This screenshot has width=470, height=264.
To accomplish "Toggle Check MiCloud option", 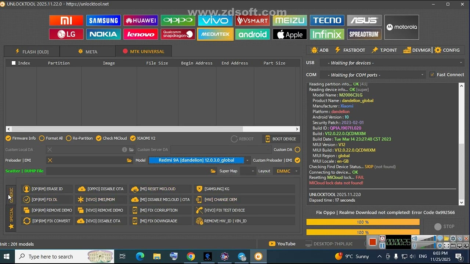I will (111, 138).
